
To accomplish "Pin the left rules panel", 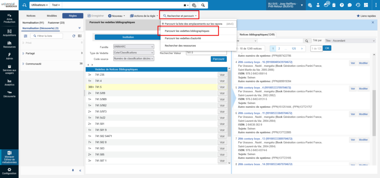I will [x=73, y=171].
